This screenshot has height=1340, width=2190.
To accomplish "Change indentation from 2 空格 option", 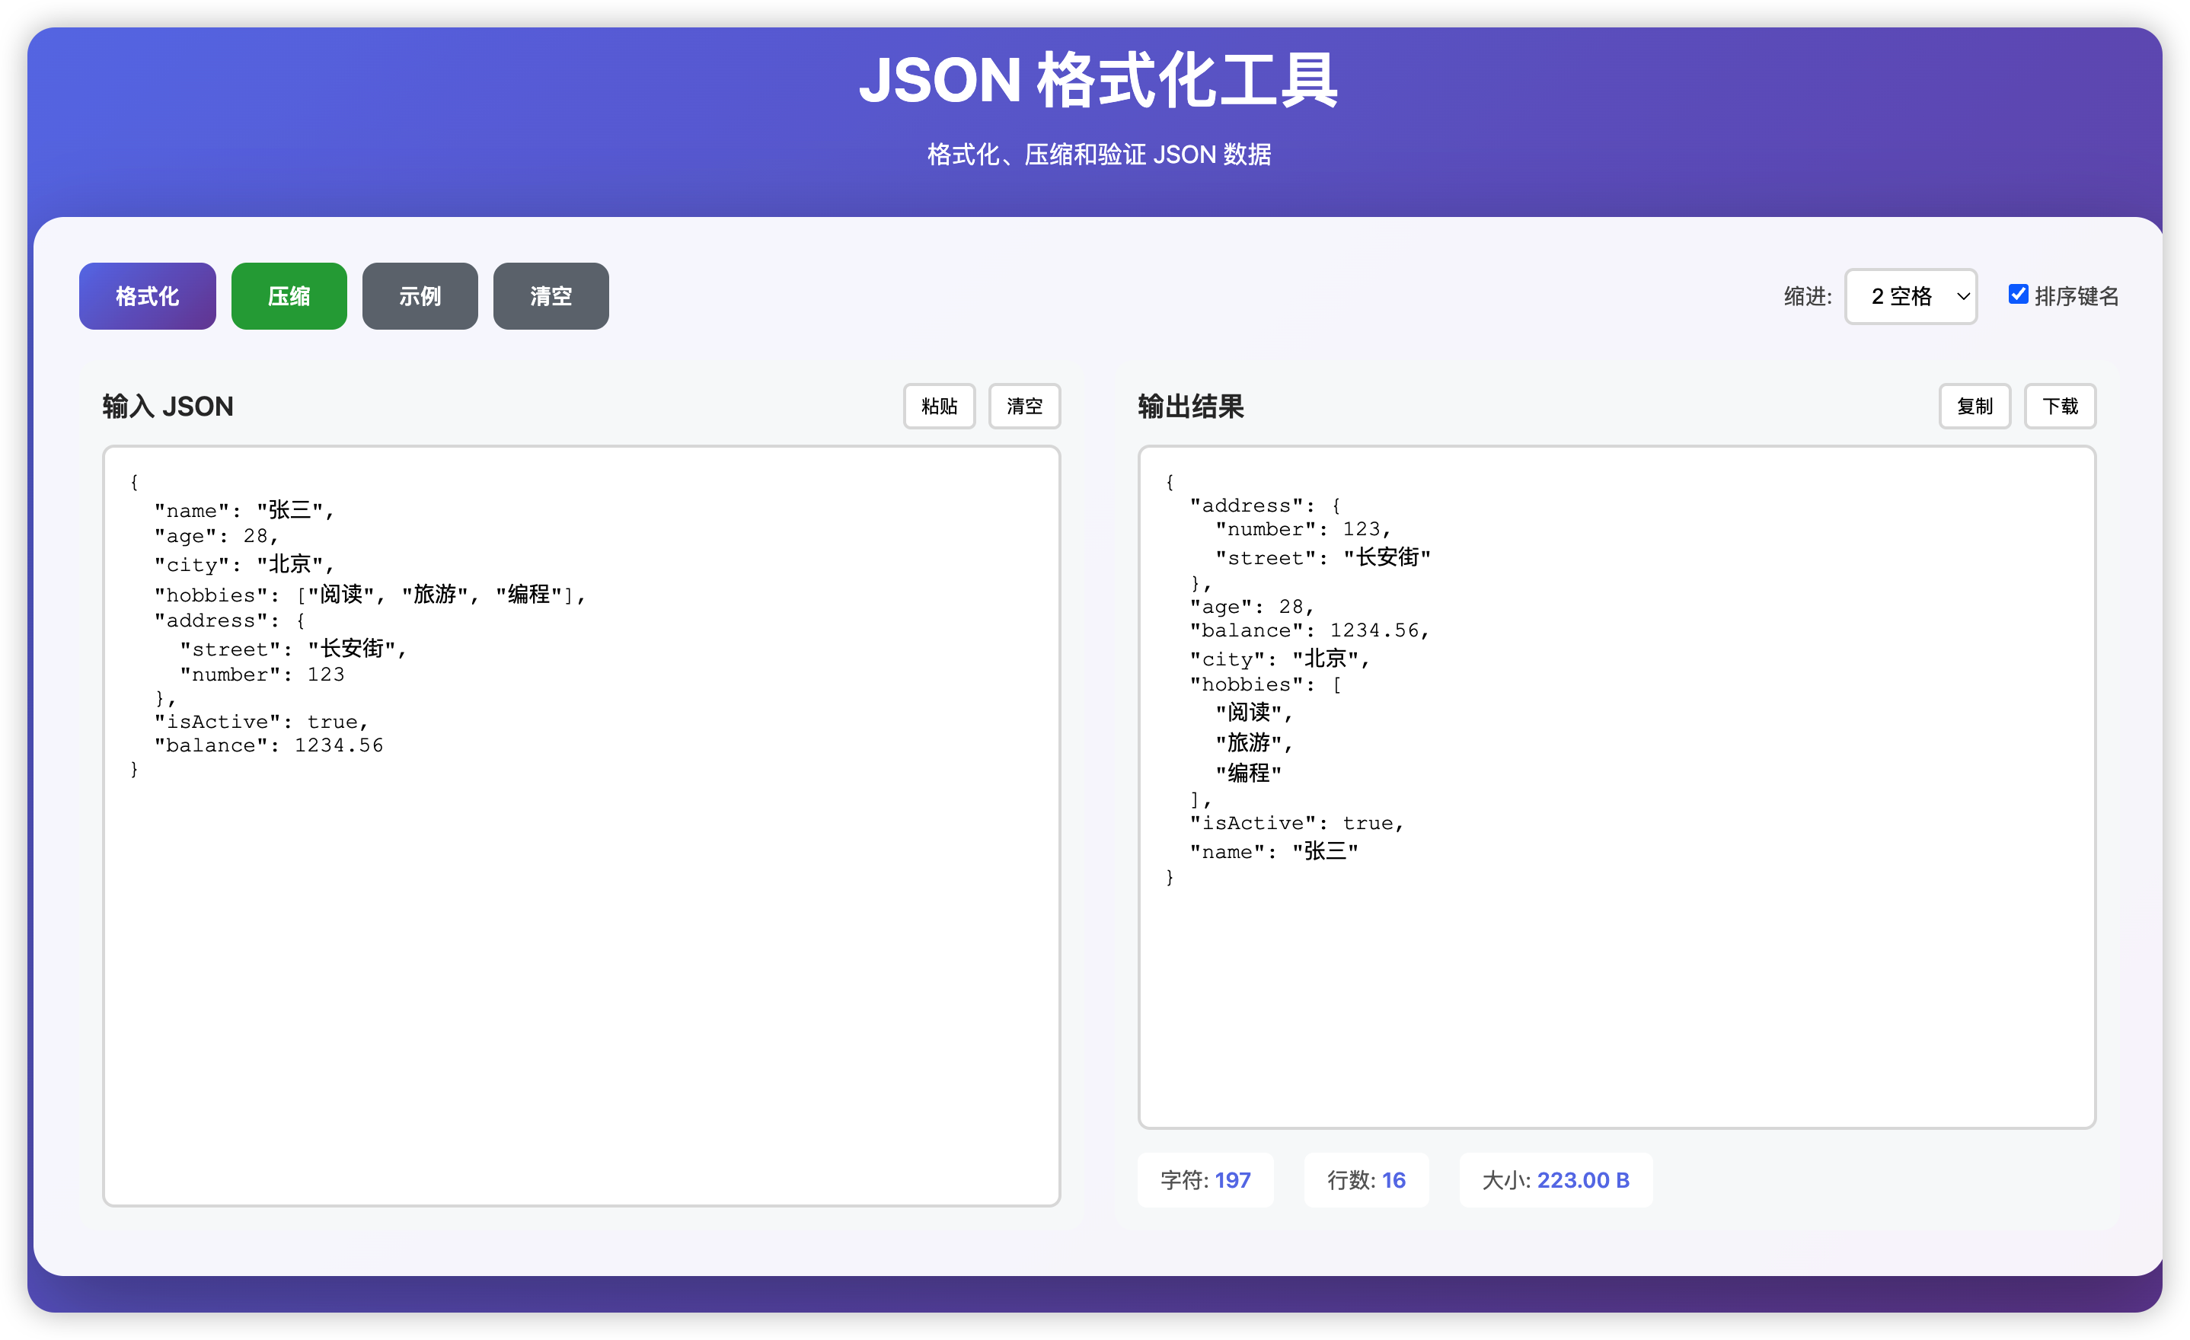I will pyautogui.click(x=1910, y=296).
